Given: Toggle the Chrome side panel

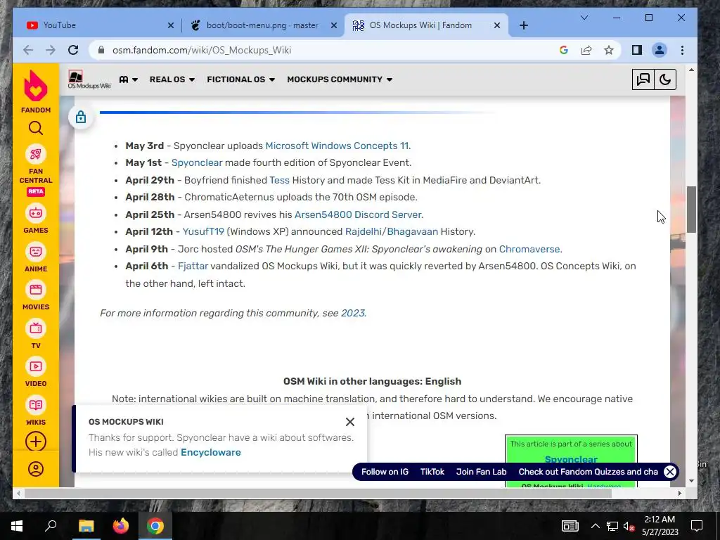Looking at the screenshot, I should coord(637,50).
